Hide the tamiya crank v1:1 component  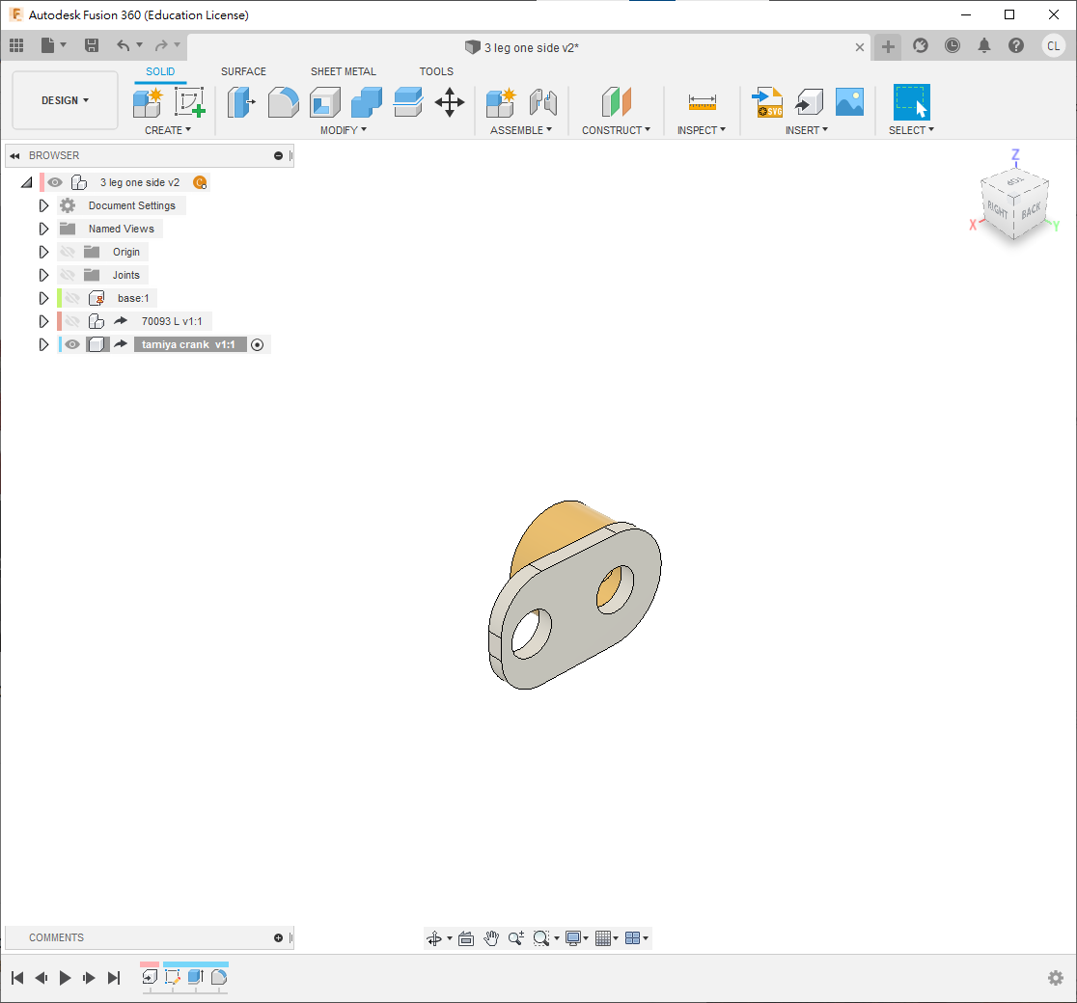(x=72, y=344)
